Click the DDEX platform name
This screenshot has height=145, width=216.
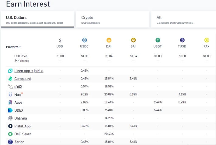click(19, 110)
